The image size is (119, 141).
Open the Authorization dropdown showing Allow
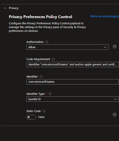pyautogui.click(x=68, y=47)
